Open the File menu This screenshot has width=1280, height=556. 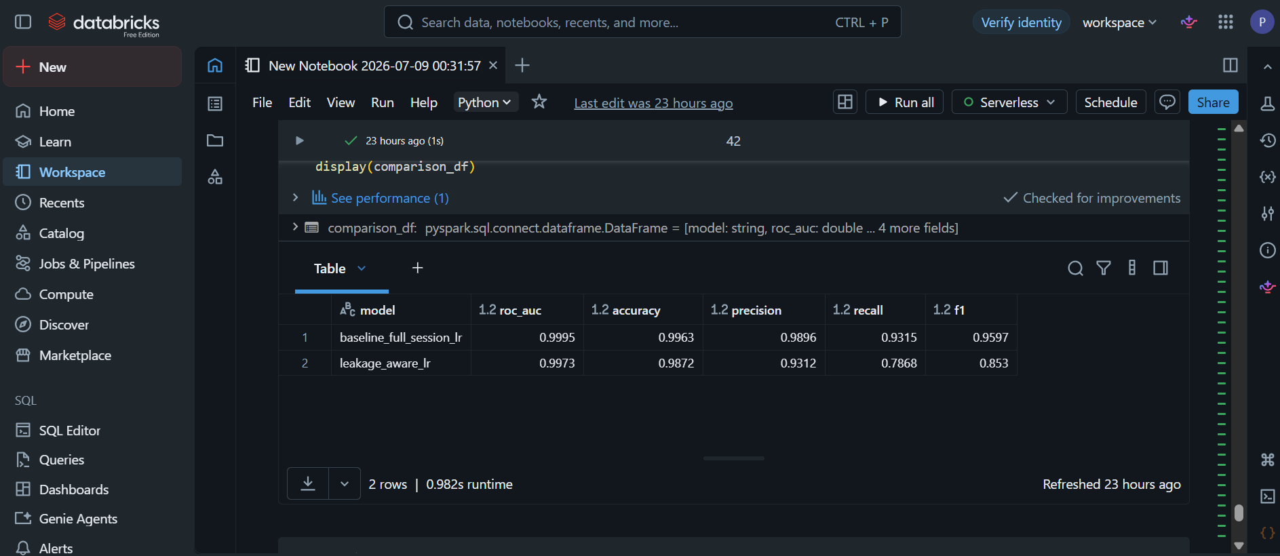coord(262,102)
